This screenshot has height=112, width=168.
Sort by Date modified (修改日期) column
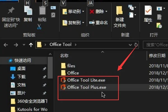tap(157, 56)
